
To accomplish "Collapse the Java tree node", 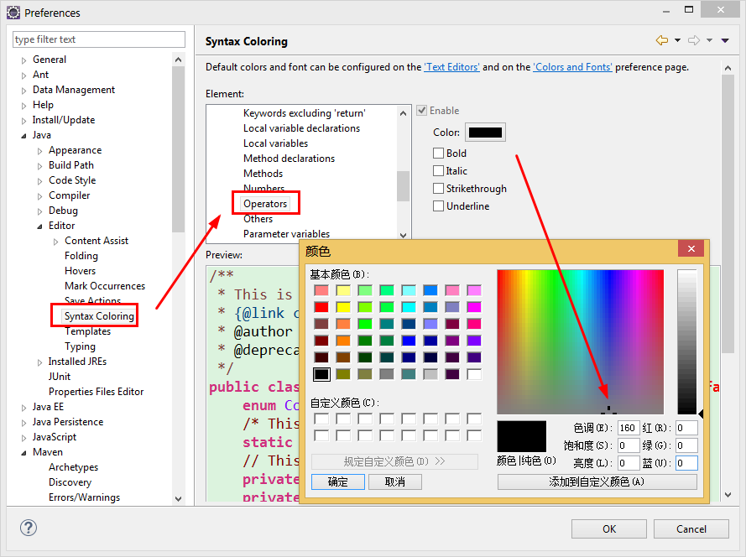I will (23, 136).
